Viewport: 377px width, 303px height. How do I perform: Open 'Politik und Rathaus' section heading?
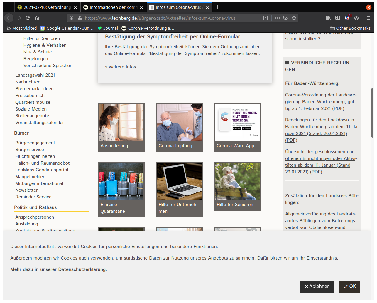click(35, 207)
